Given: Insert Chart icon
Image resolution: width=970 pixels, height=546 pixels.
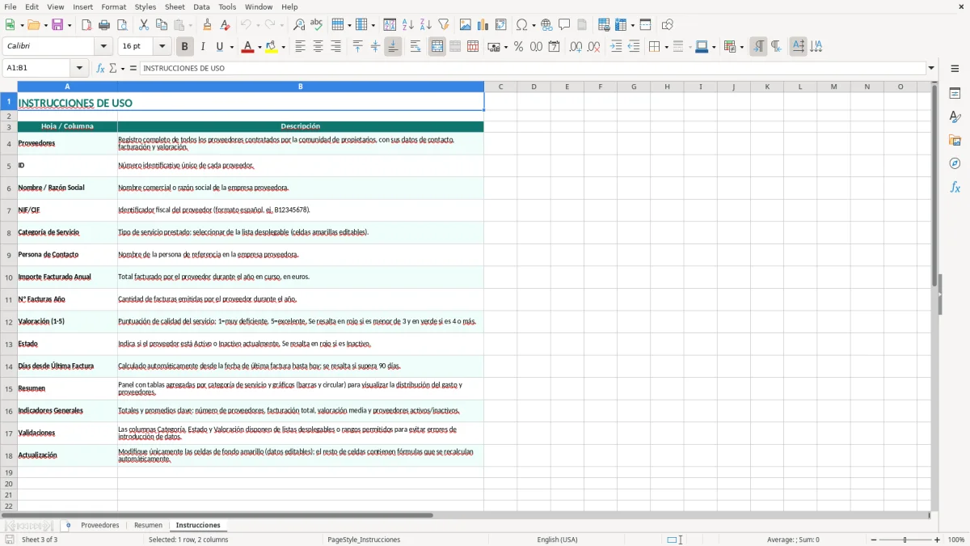Looking at the screenshot, I should click(x=483, y=25).
